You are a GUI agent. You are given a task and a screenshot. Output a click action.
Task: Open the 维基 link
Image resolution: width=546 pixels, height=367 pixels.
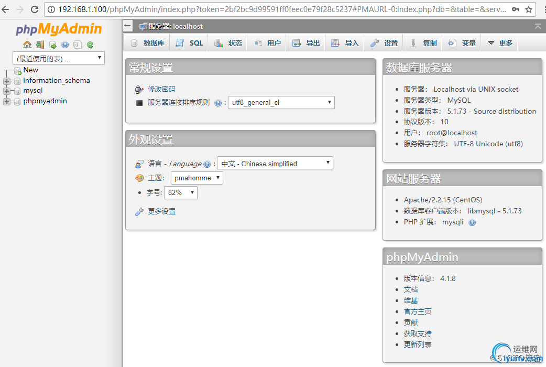[411, 300]
